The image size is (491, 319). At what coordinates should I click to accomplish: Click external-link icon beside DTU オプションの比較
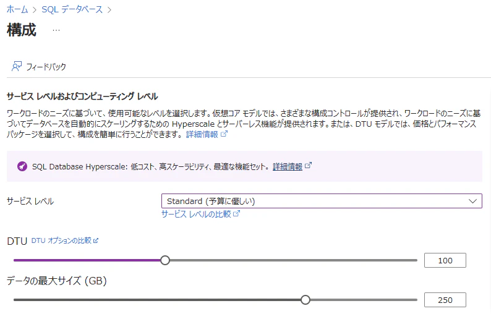click(96, 240)
